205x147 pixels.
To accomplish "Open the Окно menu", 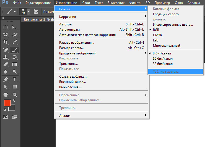I will [x=179, y=2].
